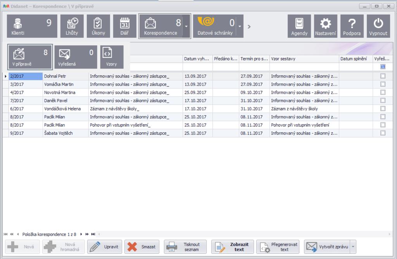Sort by Předáno k... column header
397x259 pixels.
click(226, 59)
